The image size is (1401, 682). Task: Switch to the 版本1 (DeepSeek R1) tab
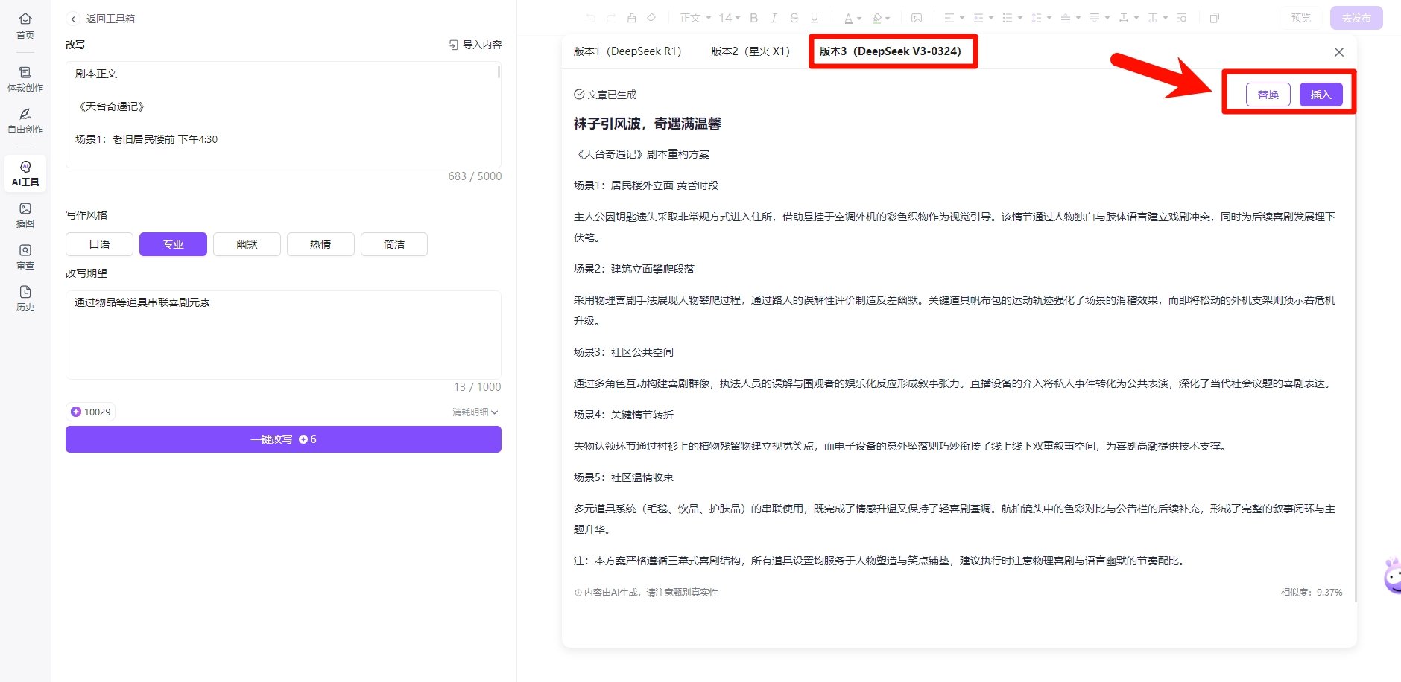[628, 51]
